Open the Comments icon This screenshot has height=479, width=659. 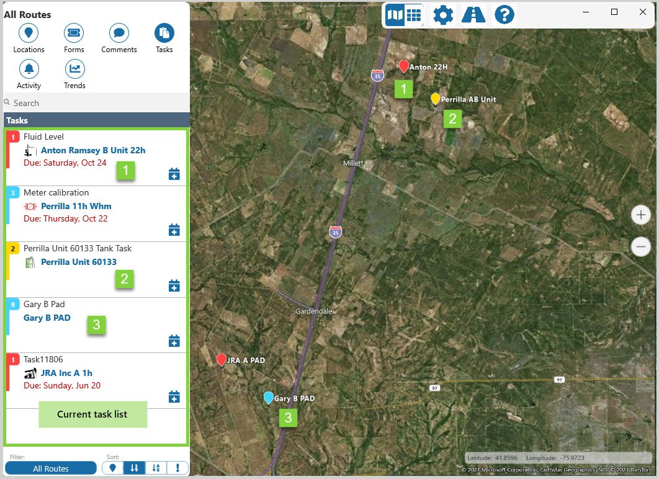click(x=119, y=33)
